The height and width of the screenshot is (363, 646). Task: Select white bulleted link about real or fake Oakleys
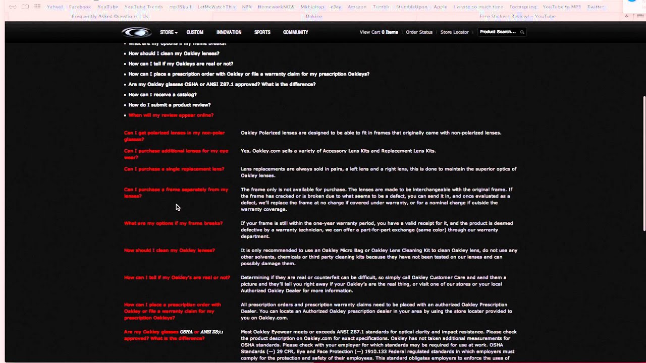click(x=181, y=64)
